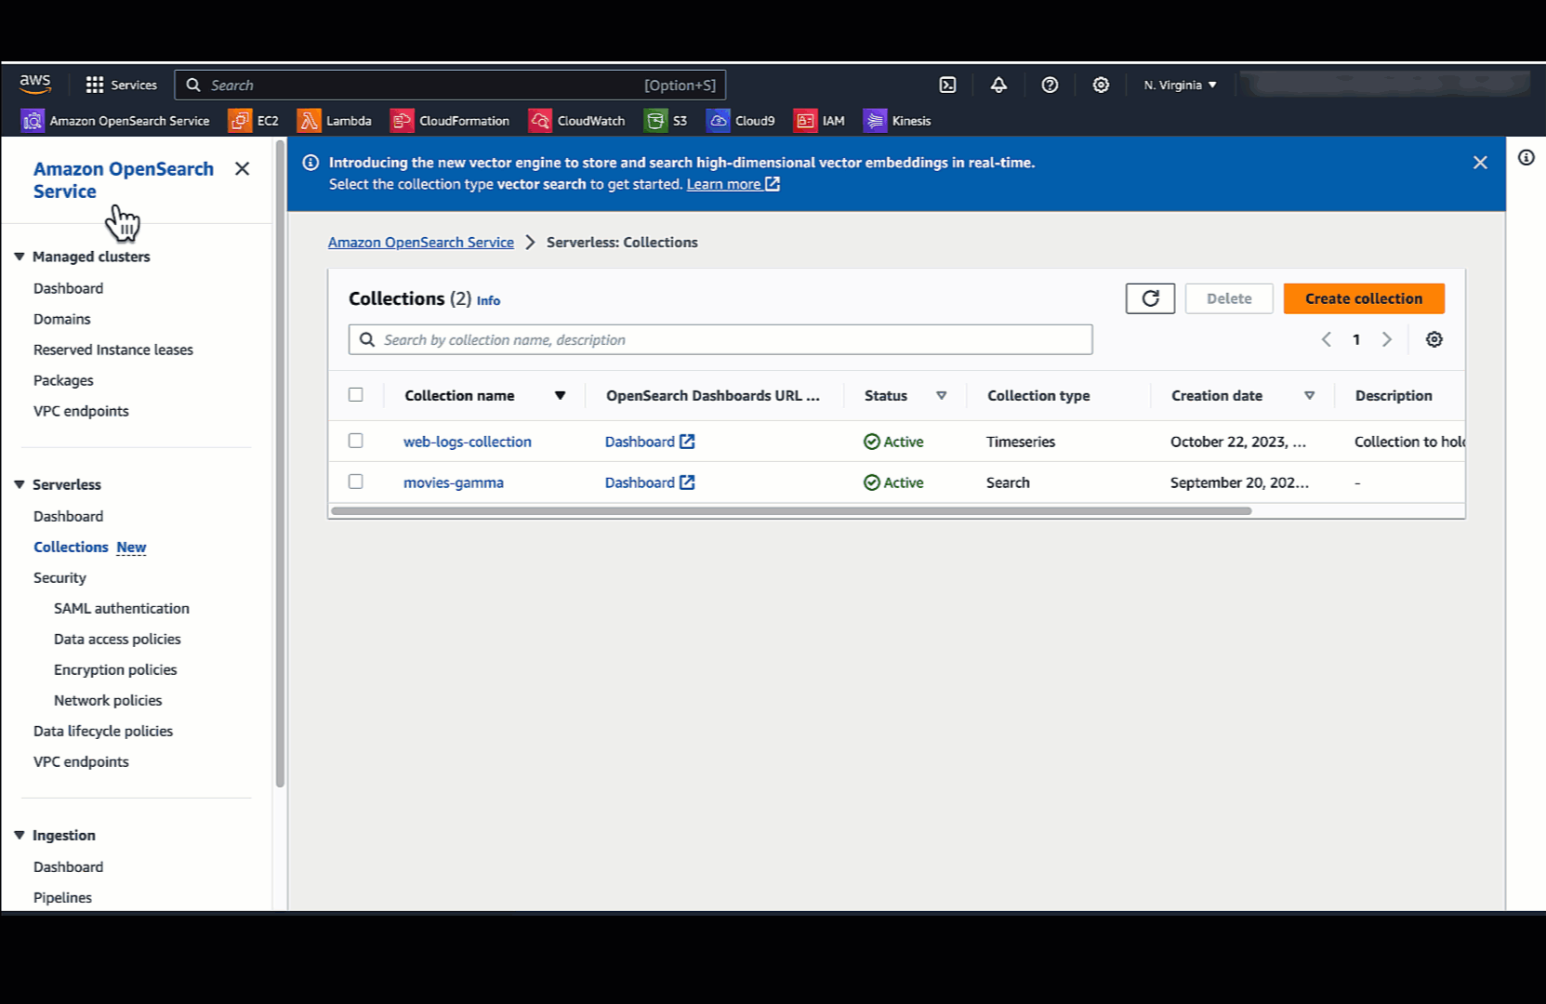1546x1004 pixels.
Task: Go to next page of collections
Action: (x=1387, y=339)
